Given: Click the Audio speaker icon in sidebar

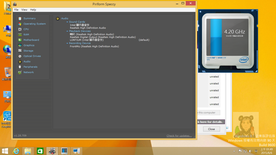Looking at the screenshot, I should [20, 62].
